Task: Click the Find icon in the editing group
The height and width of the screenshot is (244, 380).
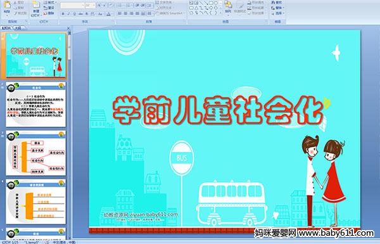Action: (x=277, y=3)
